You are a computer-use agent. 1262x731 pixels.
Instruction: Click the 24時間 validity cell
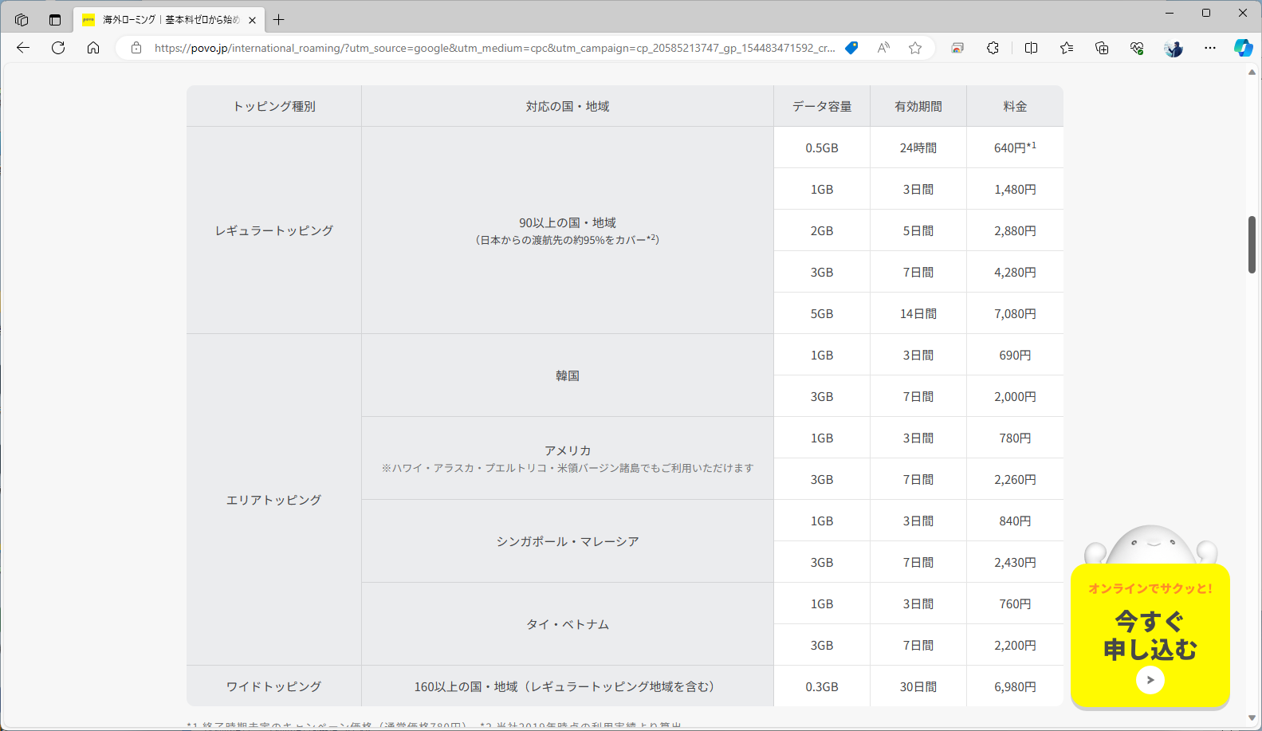tap(918, 147)
